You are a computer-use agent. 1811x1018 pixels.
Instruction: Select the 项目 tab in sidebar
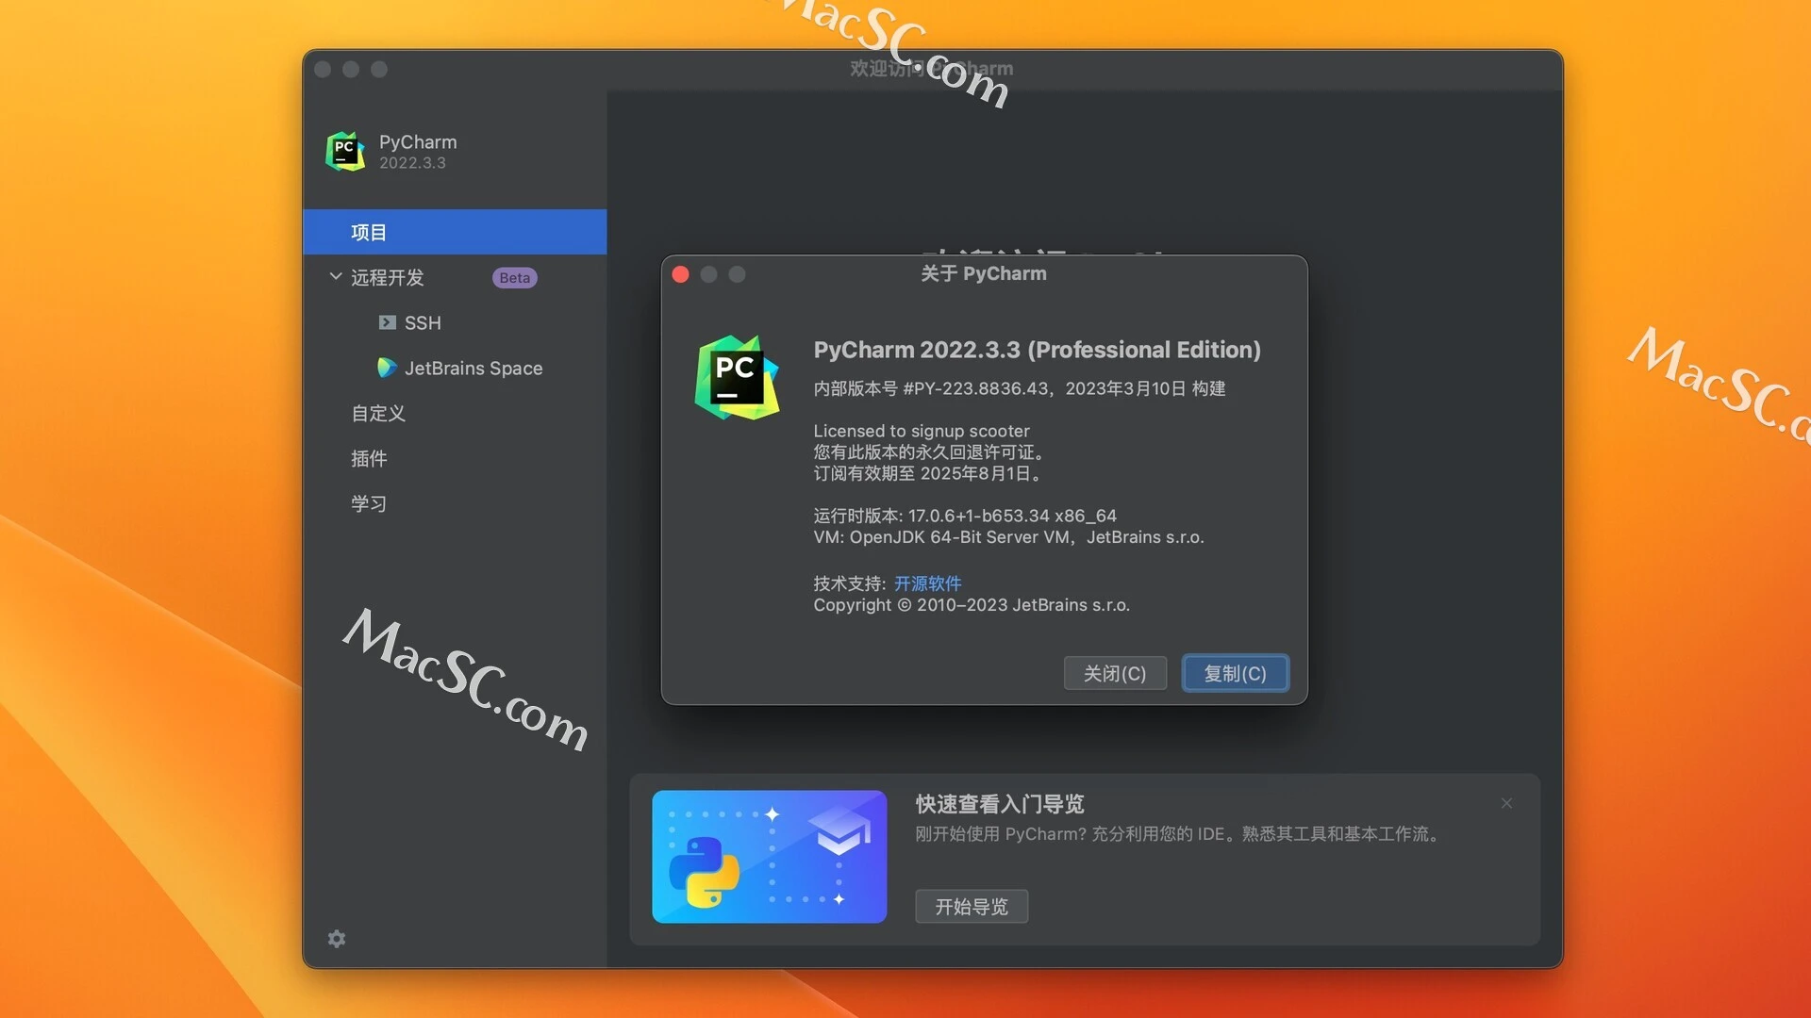point(455,232)
